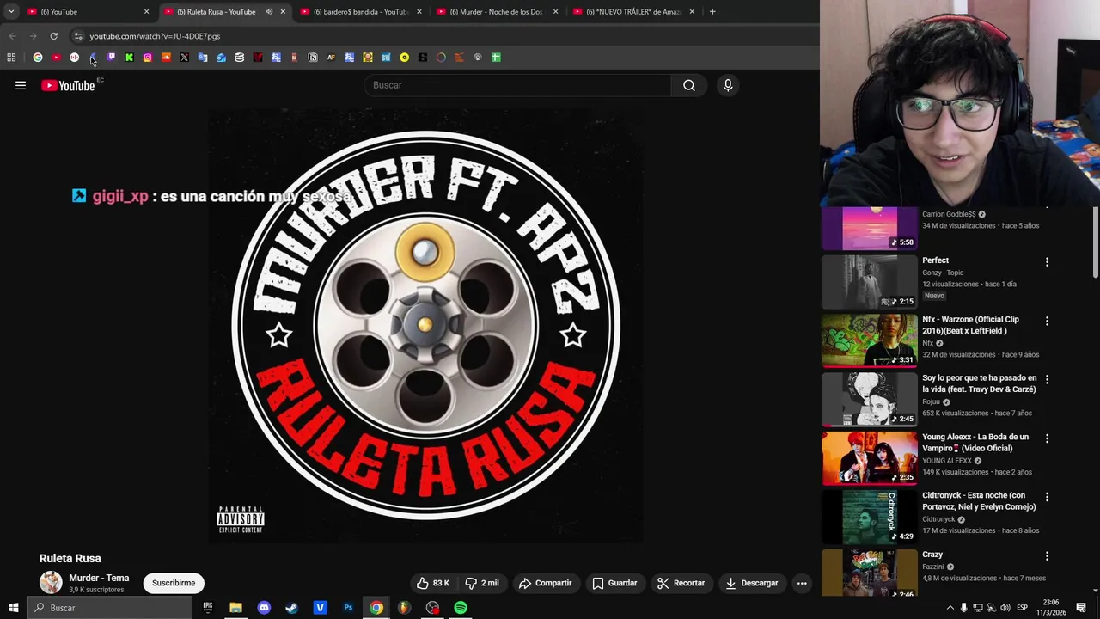Open the Apps grid bookmark icon

pyautogui.click(x=11, y=58)
